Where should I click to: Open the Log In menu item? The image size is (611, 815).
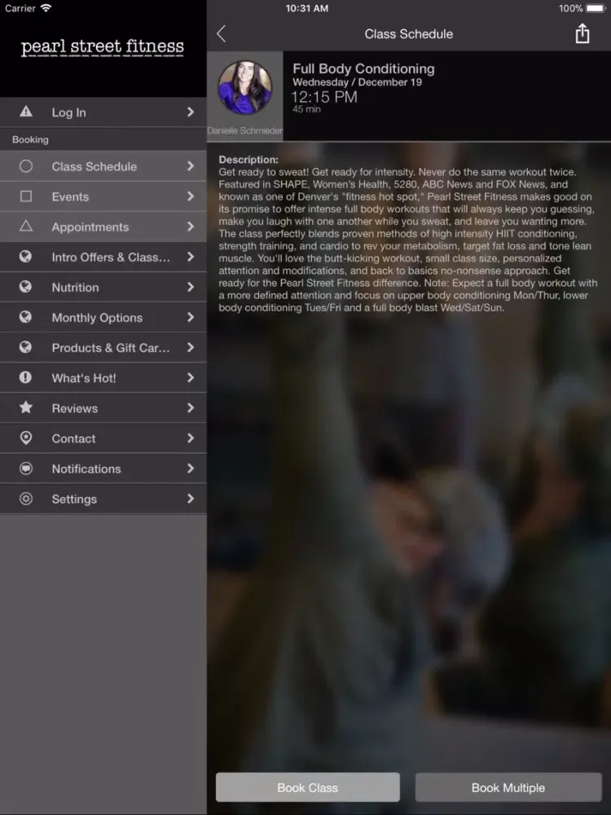[x=103, y=112]
